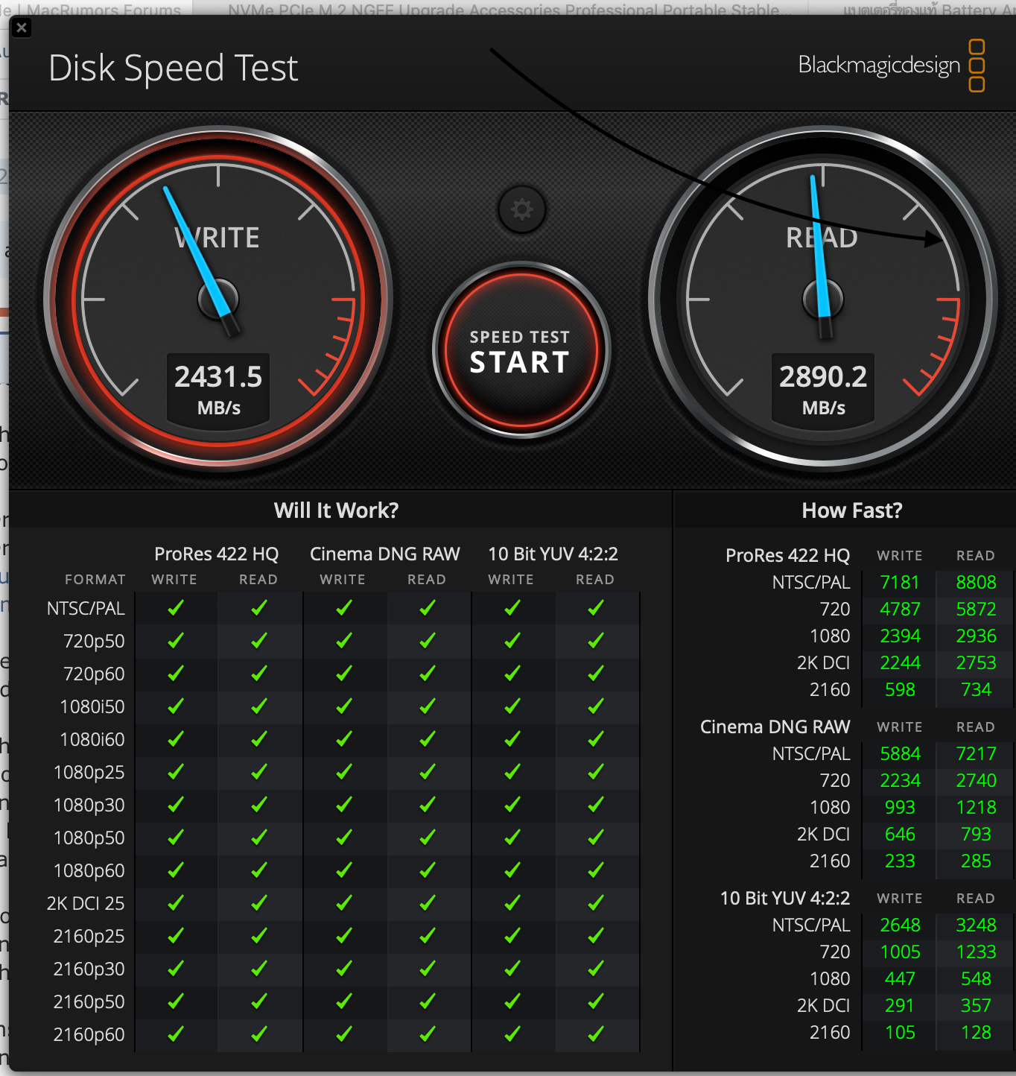Select the Cinema DNG RAW column header in Will It Work

384,554
